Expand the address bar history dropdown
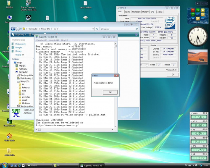 click(x=93, y=29)
